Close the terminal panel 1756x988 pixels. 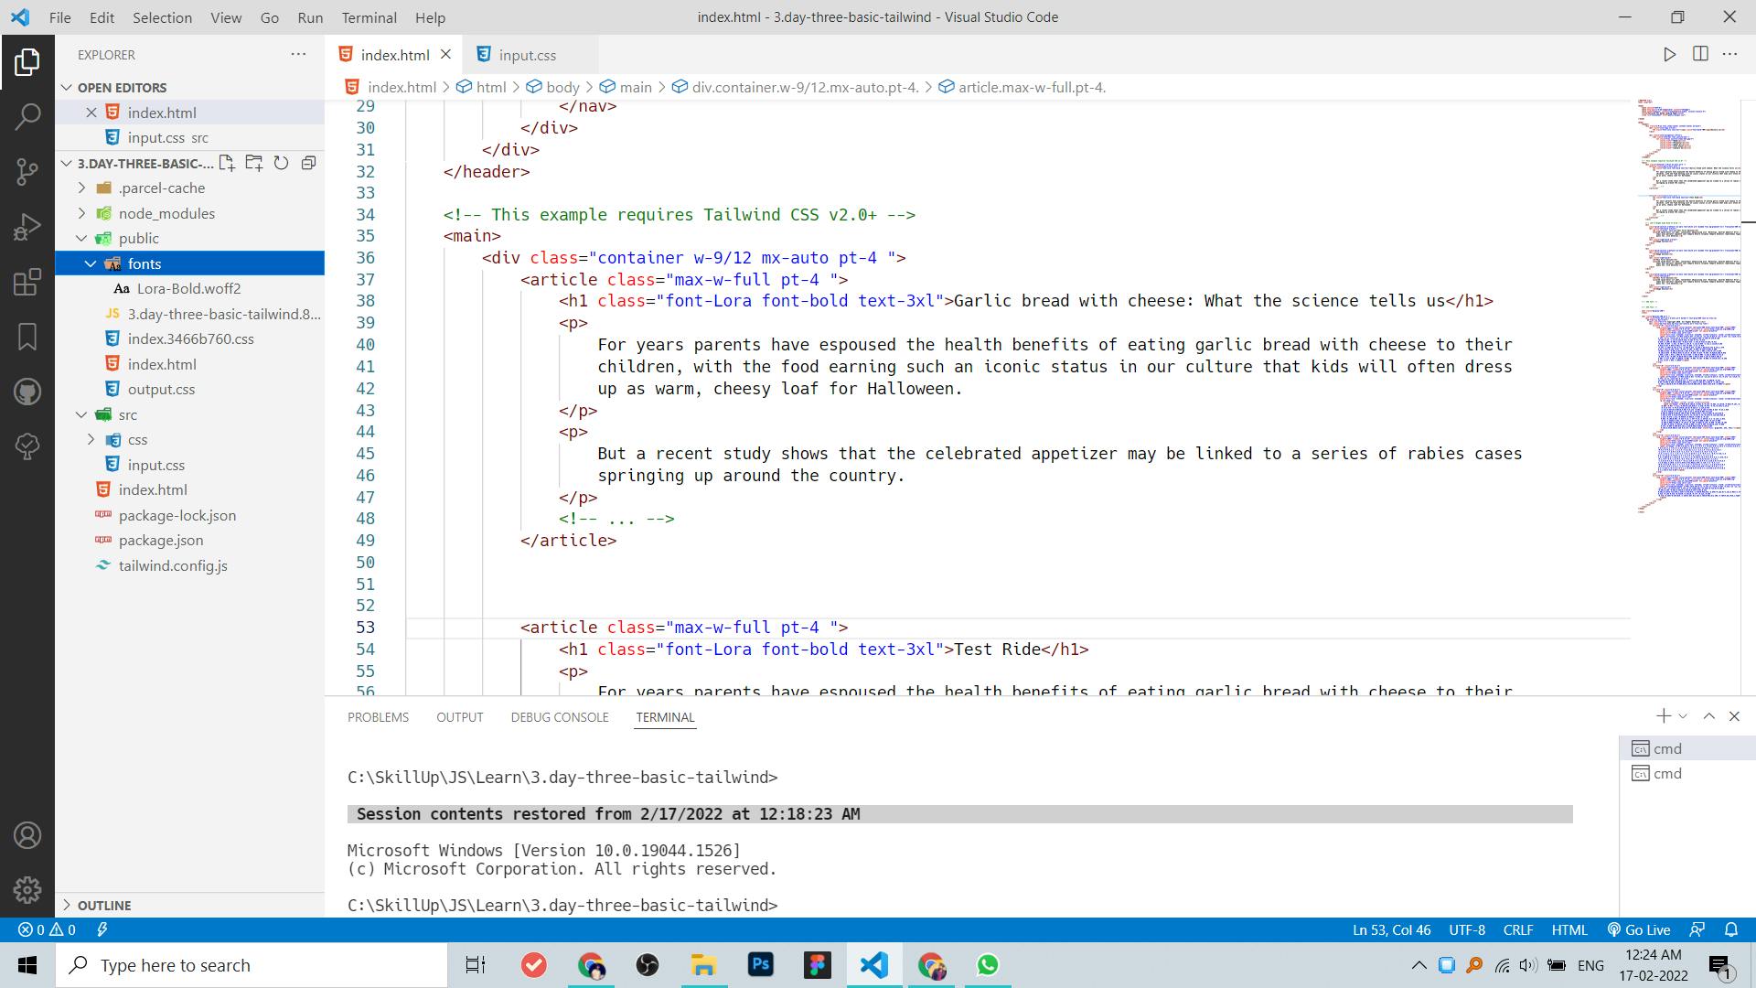(x=1734, y=716)
